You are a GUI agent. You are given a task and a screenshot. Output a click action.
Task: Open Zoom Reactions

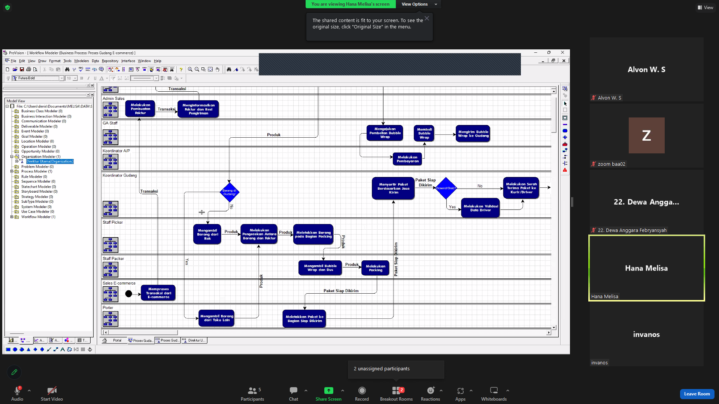coord(430,394)
